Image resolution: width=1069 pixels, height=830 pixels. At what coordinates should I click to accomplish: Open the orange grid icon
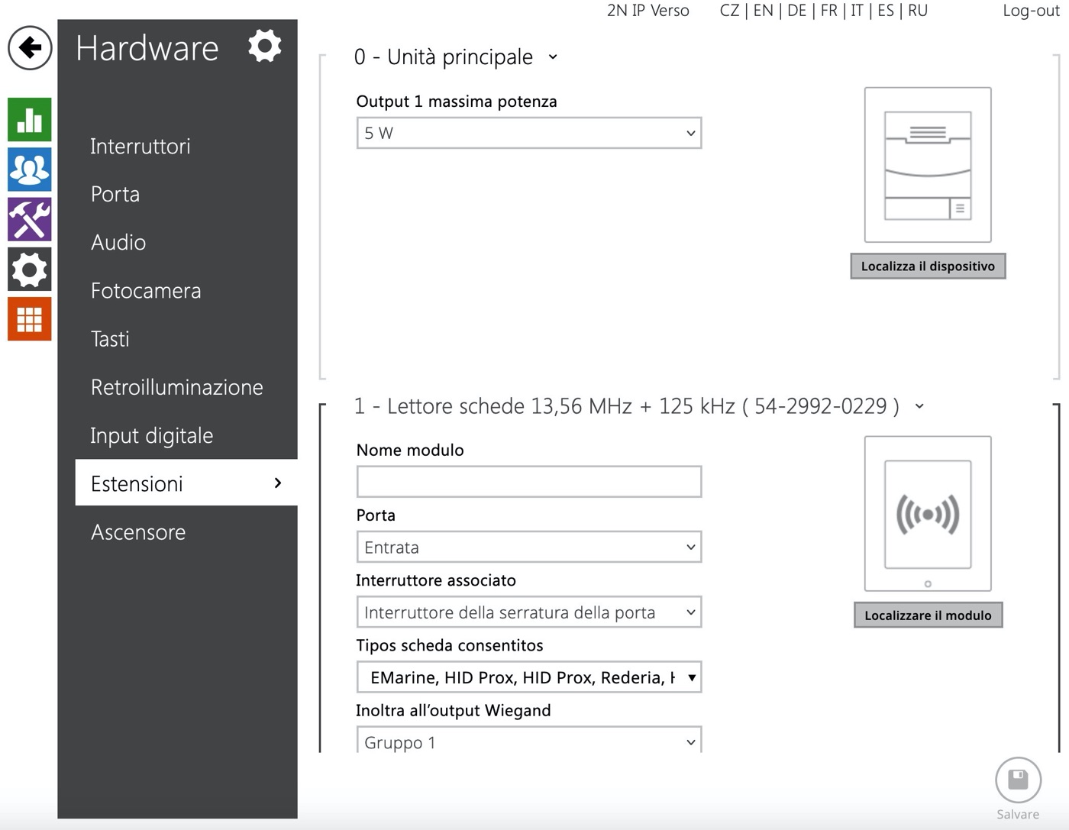30,318
